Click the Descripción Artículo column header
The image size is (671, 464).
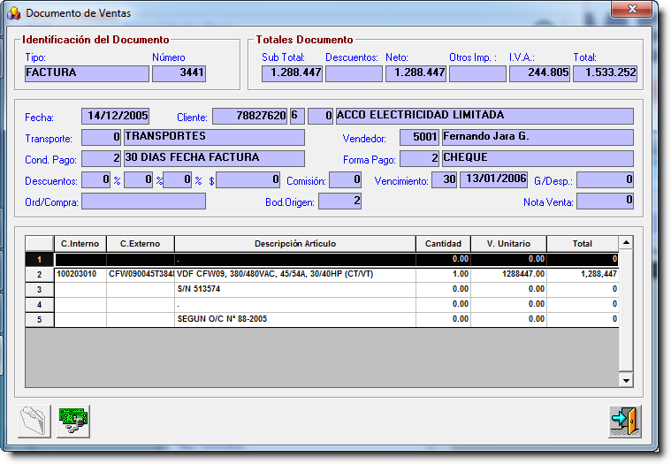point(295,244)
